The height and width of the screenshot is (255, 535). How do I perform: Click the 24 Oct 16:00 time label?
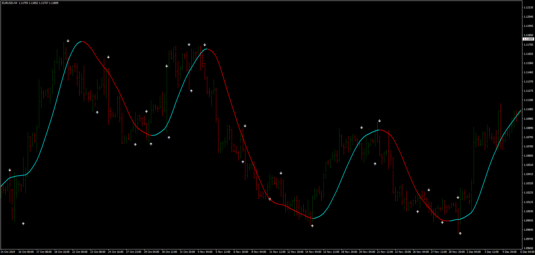[116, 252]
